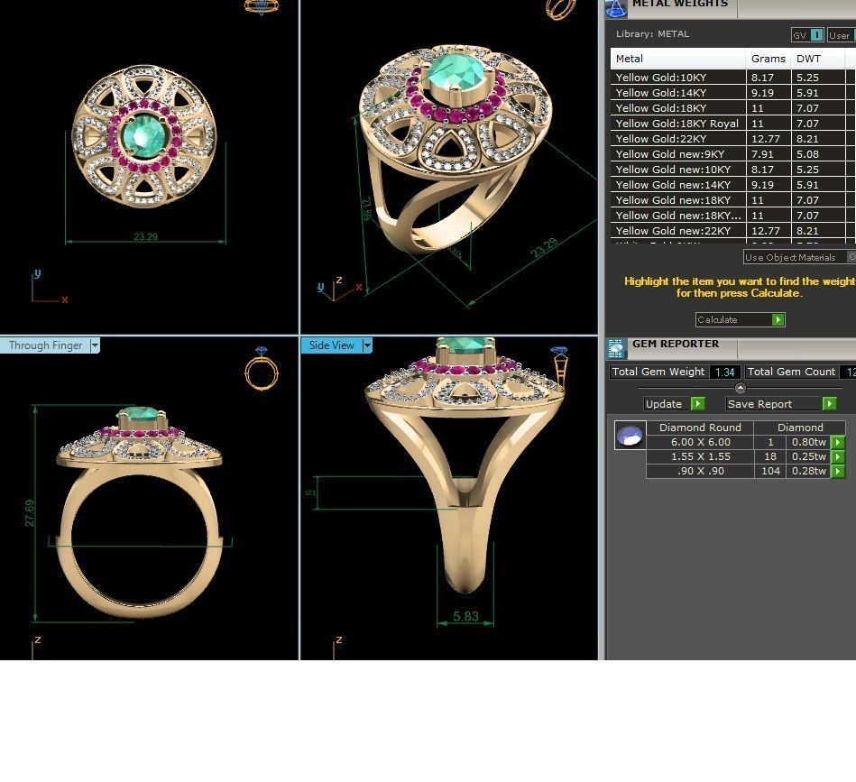Sort by the Grams column header
Screen dimensions: 856x782
769,59
